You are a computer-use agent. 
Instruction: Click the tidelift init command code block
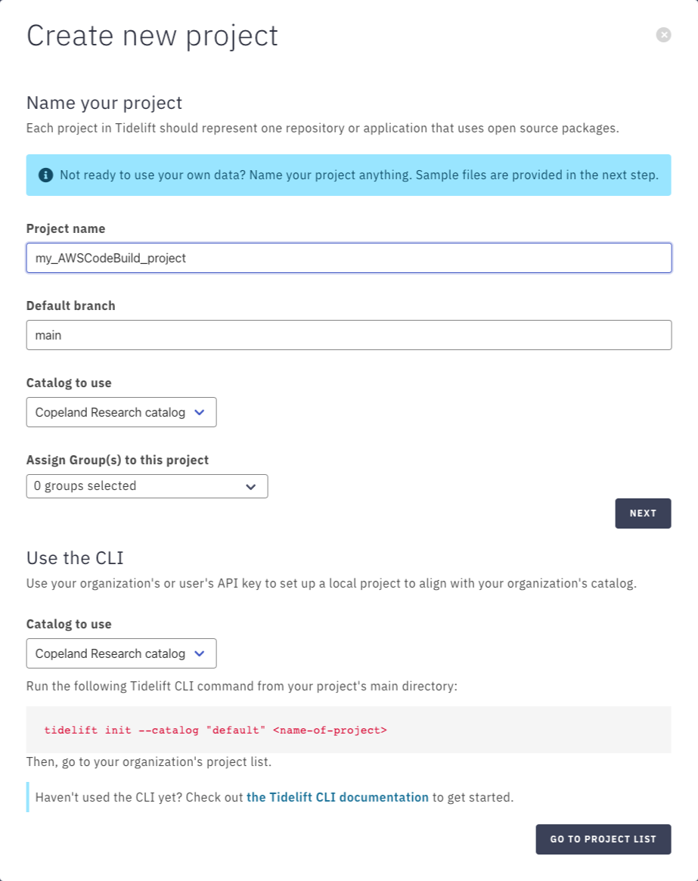pyautogui.click(x=349, y=730)
